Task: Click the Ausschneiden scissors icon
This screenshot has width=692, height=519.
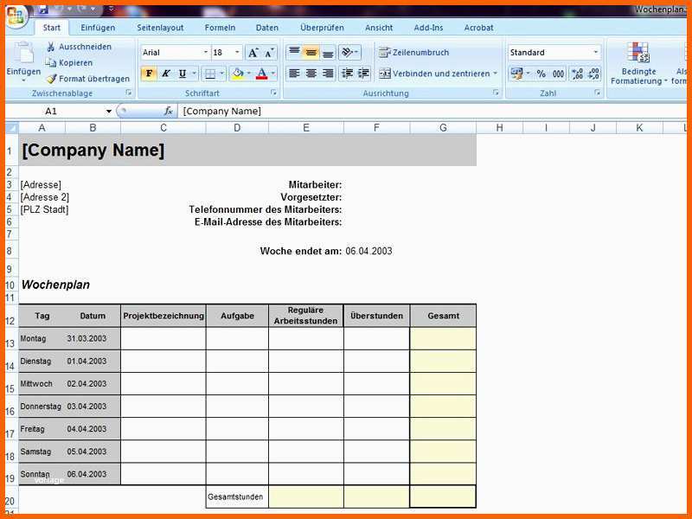Action: tap(51, 47)
